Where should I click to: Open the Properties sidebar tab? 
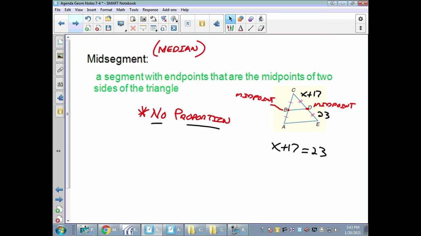point(60,84)
